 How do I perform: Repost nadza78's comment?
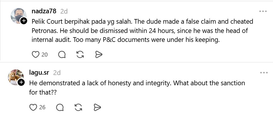[x=80, y=55]
